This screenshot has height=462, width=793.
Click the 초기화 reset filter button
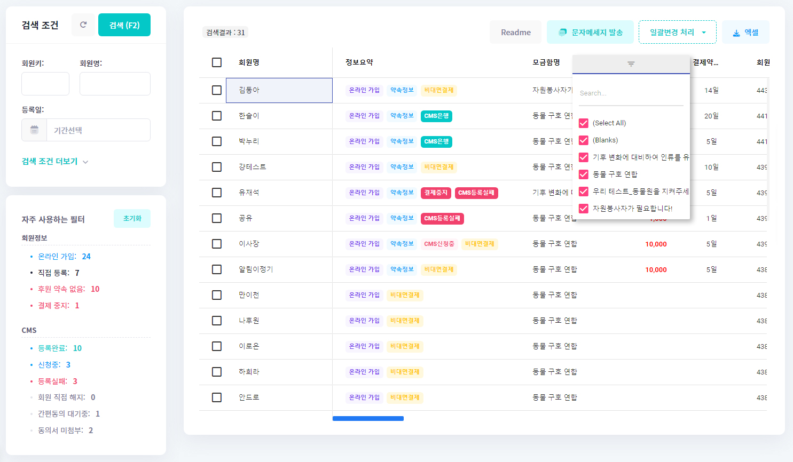tap(132, 219)
